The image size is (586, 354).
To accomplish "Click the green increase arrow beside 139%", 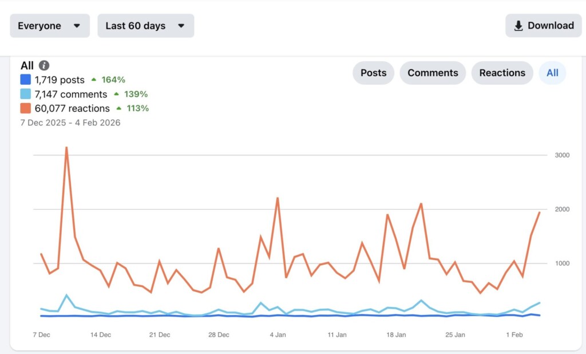I will 116,94.
